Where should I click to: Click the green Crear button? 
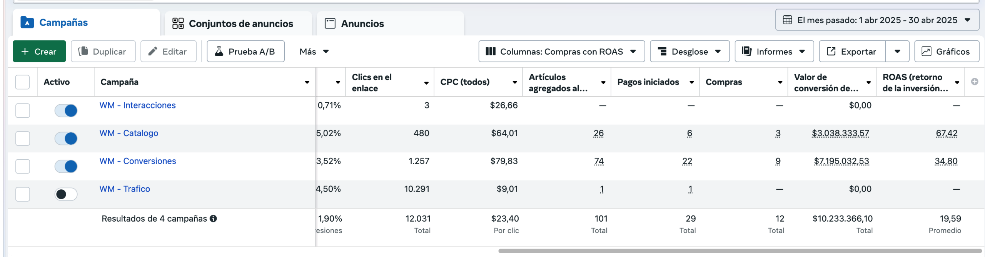39,52
